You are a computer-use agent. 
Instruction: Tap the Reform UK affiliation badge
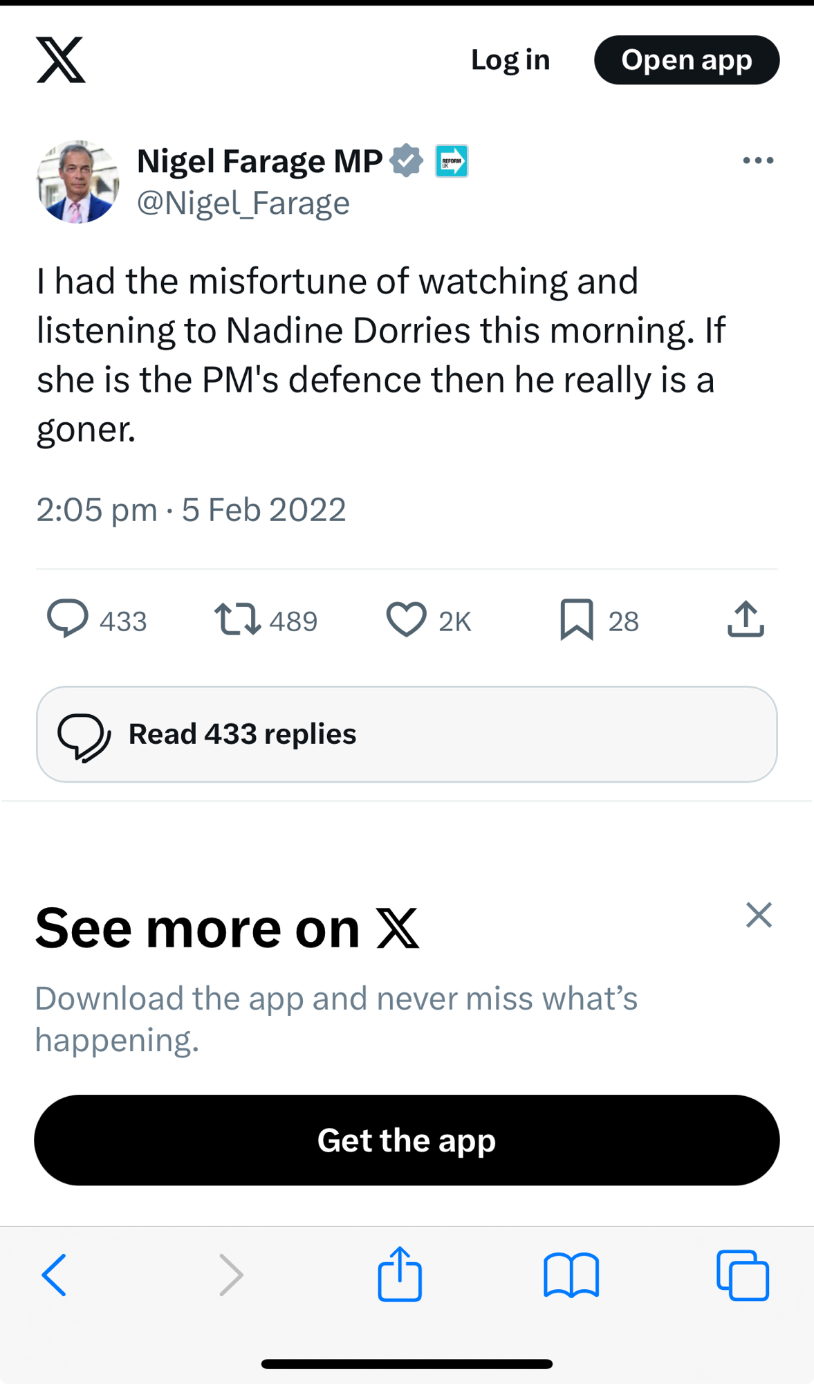pyautogui.click(x=452, y=161)
